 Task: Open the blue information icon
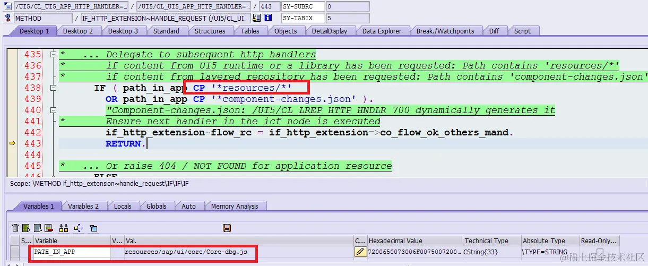pos(268,18)
